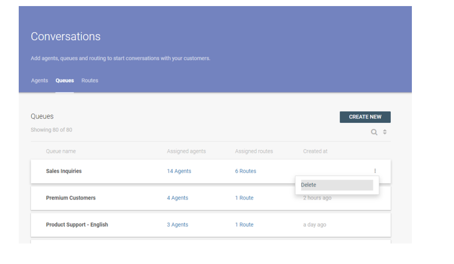Click the Assigned agents column header

click(186, 151)
